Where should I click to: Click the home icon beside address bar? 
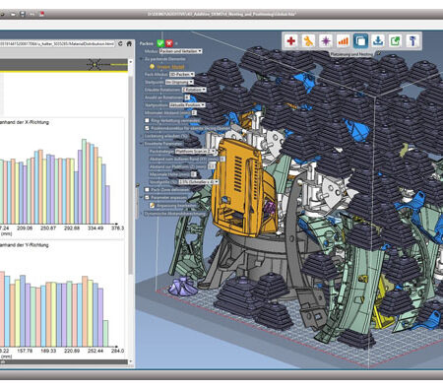[129, 43]
